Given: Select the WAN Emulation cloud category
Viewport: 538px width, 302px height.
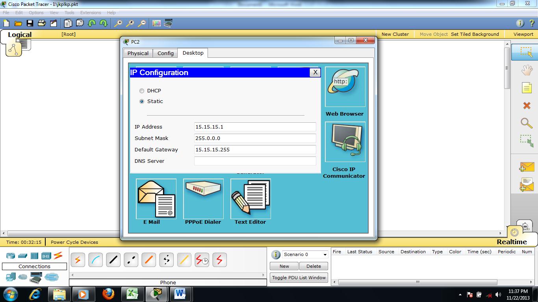Looking at the screenshot, I should coord(23,277).
